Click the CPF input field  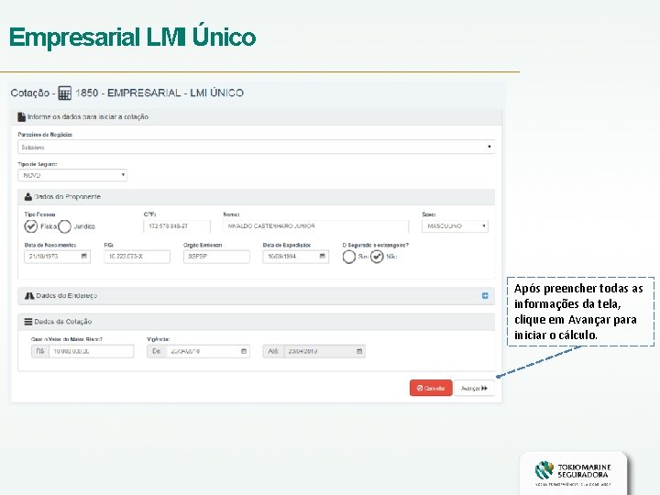pyautogui.click(x=177, y=226)
